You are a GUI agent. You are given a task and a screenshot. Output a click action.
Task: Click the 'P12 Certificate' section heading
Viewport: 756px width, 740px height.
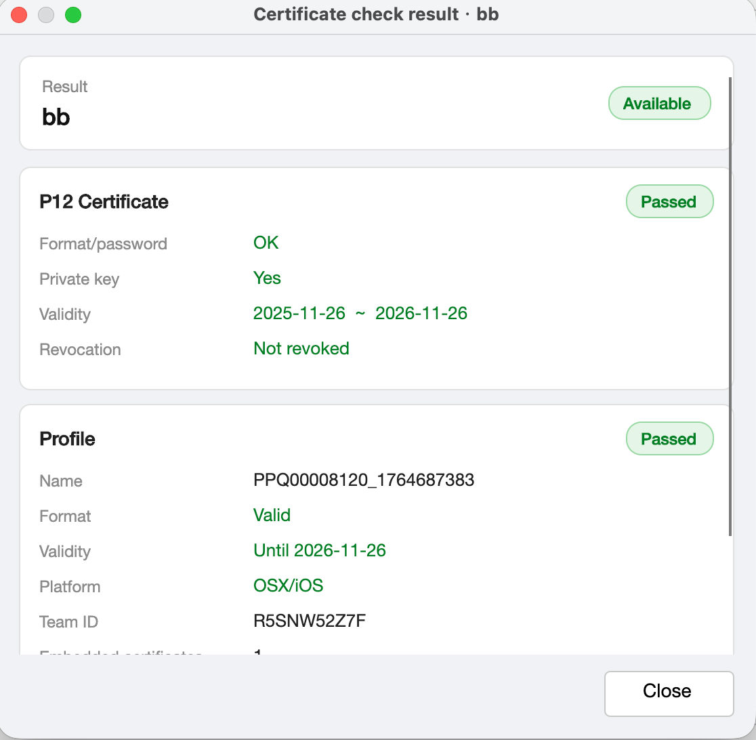[104, 202]
